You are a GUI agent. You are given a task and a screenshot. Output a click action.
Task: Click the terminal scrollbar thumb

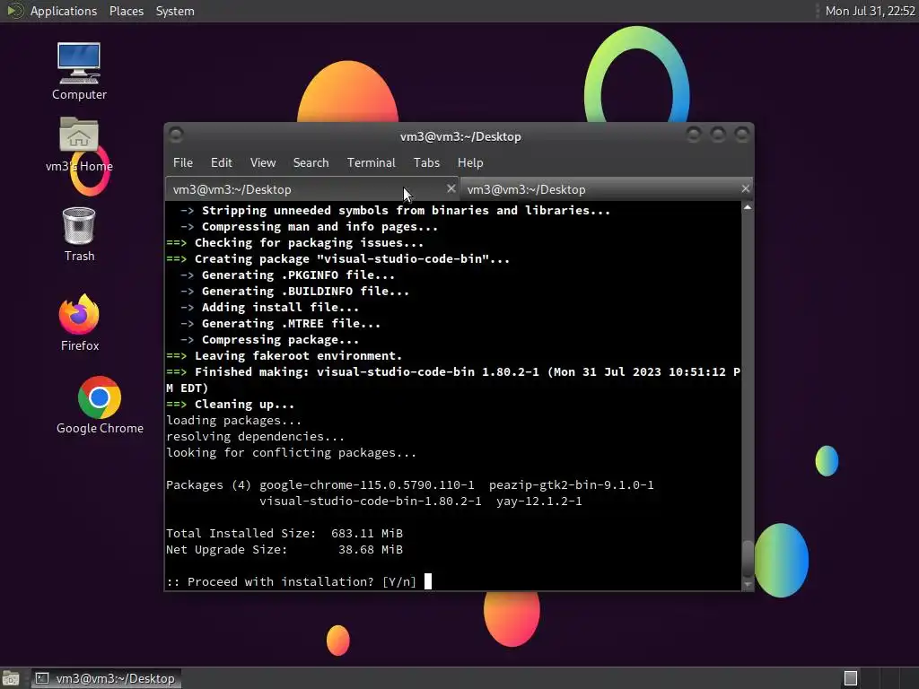point(748,558)
